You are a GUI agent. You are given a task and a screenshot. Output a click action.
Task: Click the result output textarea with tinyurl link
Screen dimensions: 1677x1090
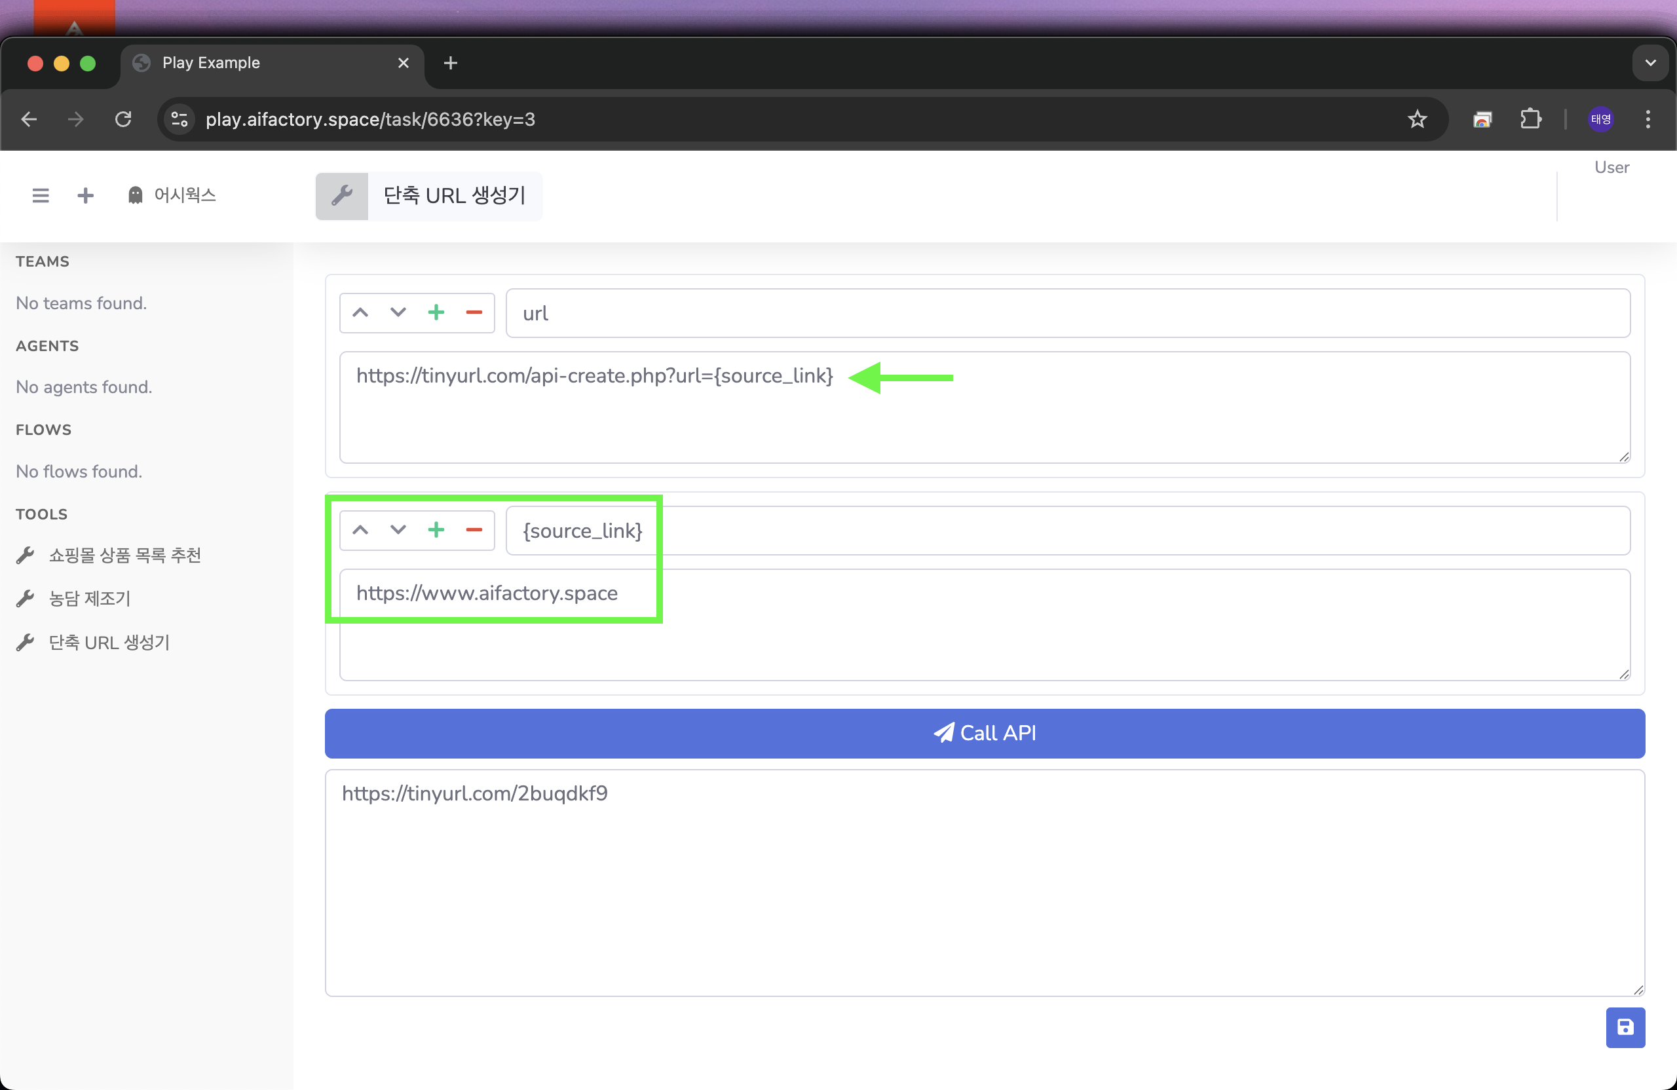click(x=985, y=883)
